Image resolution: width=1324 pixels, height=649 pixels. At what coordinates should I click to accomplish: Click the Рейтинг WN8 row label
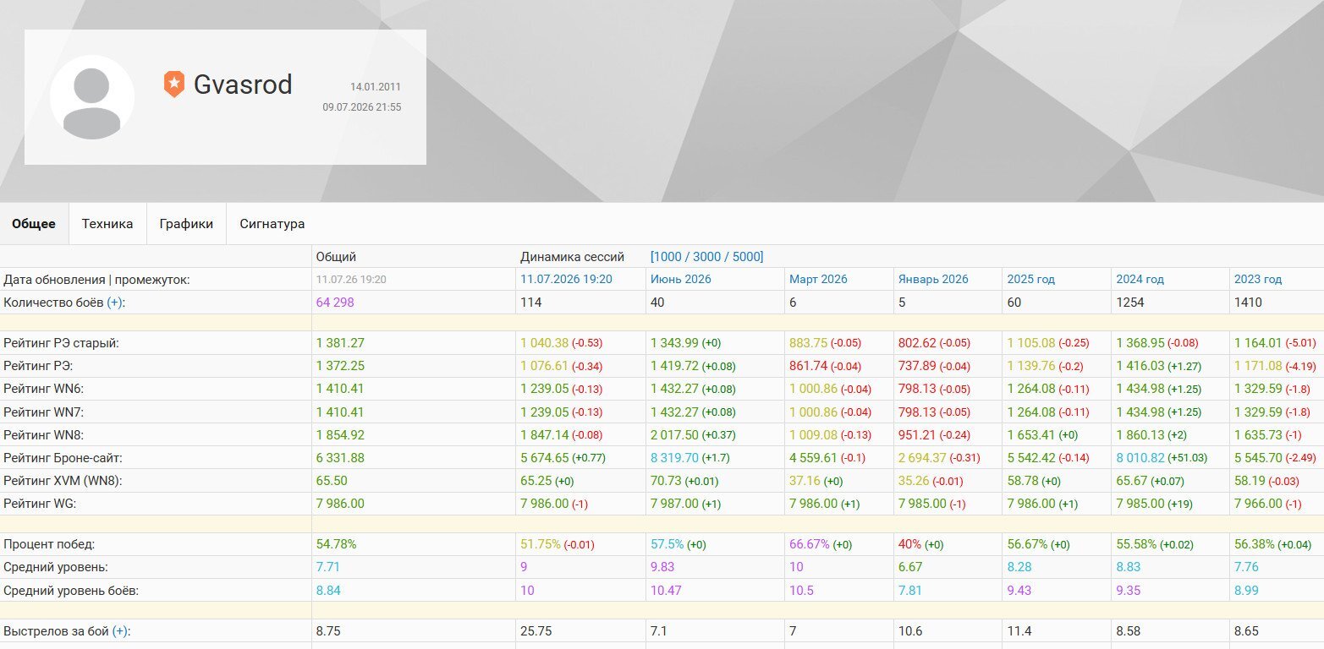pos(44,434)
